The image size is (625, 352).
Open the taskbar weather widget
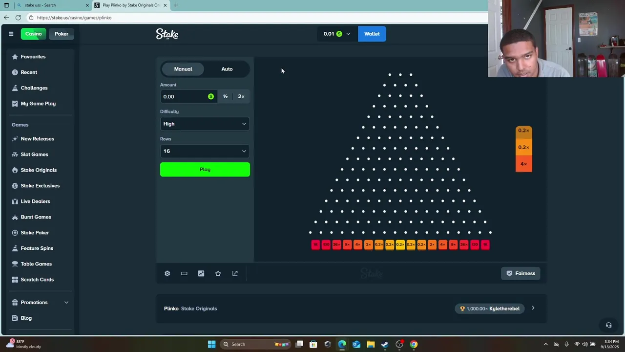coord(23,344)
